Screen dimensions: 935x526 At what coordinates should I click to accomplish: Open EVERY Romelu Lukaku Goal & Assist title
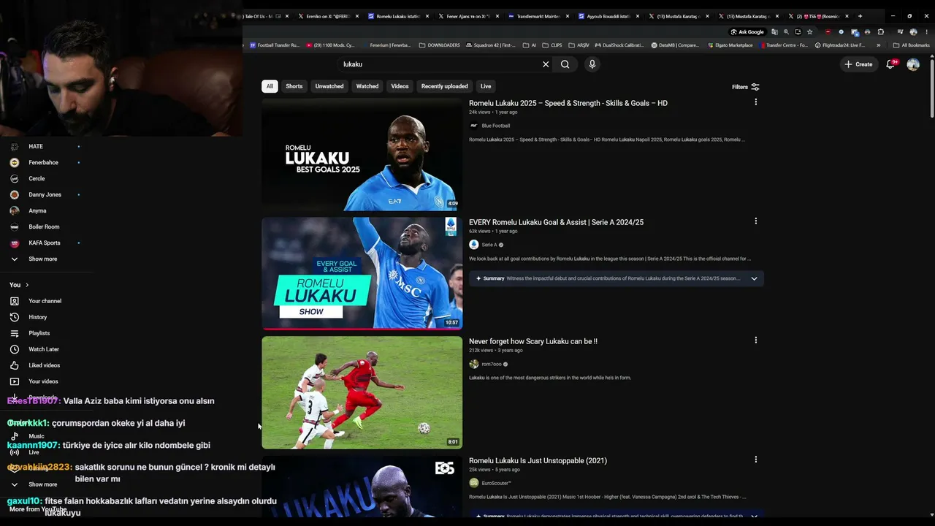pyautogui.click(x=556, y=222)
